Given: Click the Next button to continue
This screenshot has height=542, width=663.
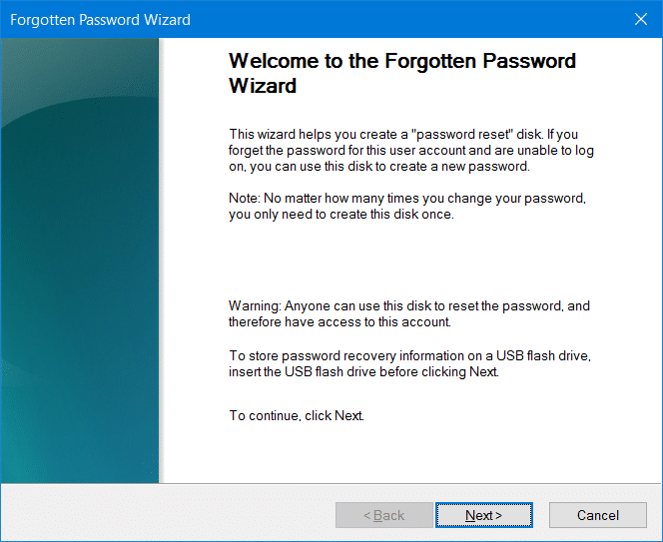Looking at the screenshot, I should point(483,515).
